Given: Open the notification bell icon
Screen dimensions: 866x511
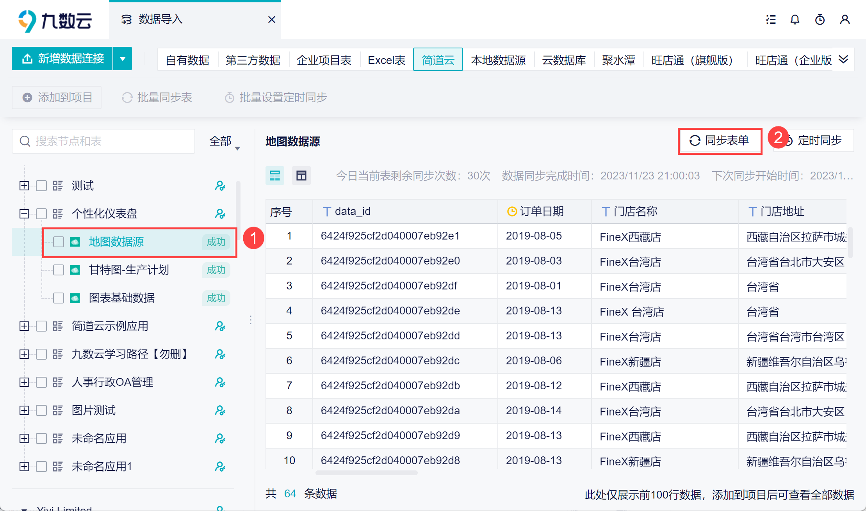Looking at the screenshot, I should pos(795,20).
